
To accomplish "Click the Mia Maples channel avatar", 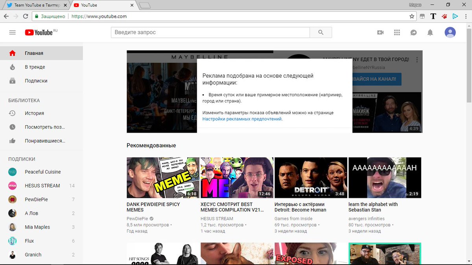I will (x=12, y=227).
